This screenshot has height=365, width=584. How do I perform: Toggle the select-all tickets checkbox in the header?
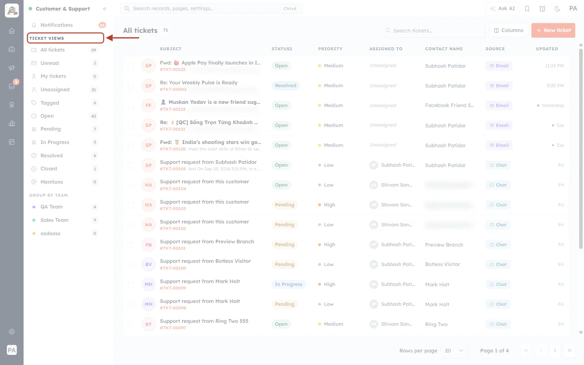tap(131, 49)
